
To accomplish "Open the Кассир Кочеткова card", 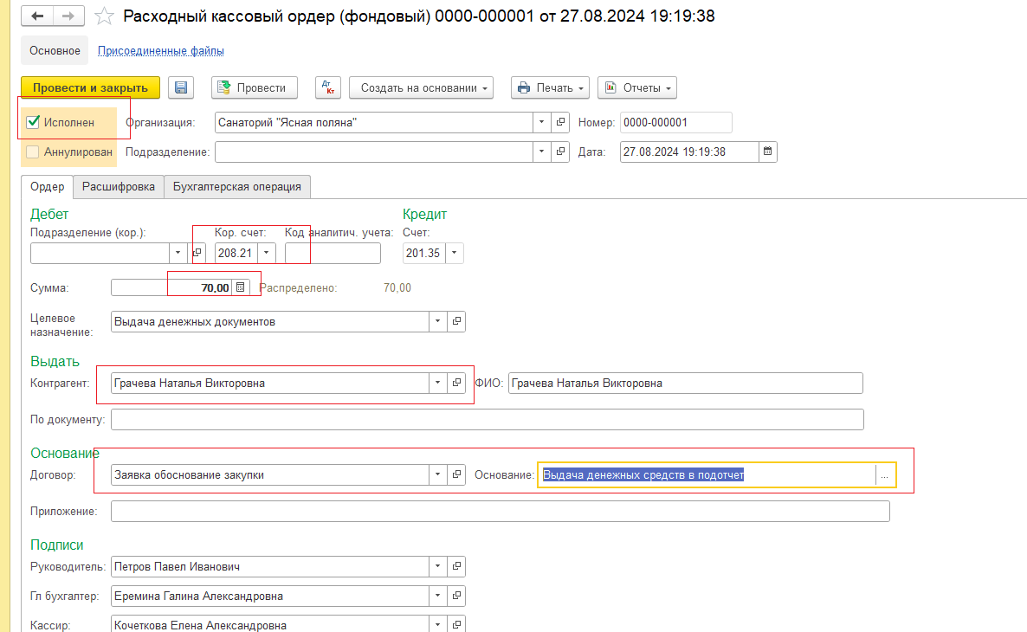I will coord(456,625).
